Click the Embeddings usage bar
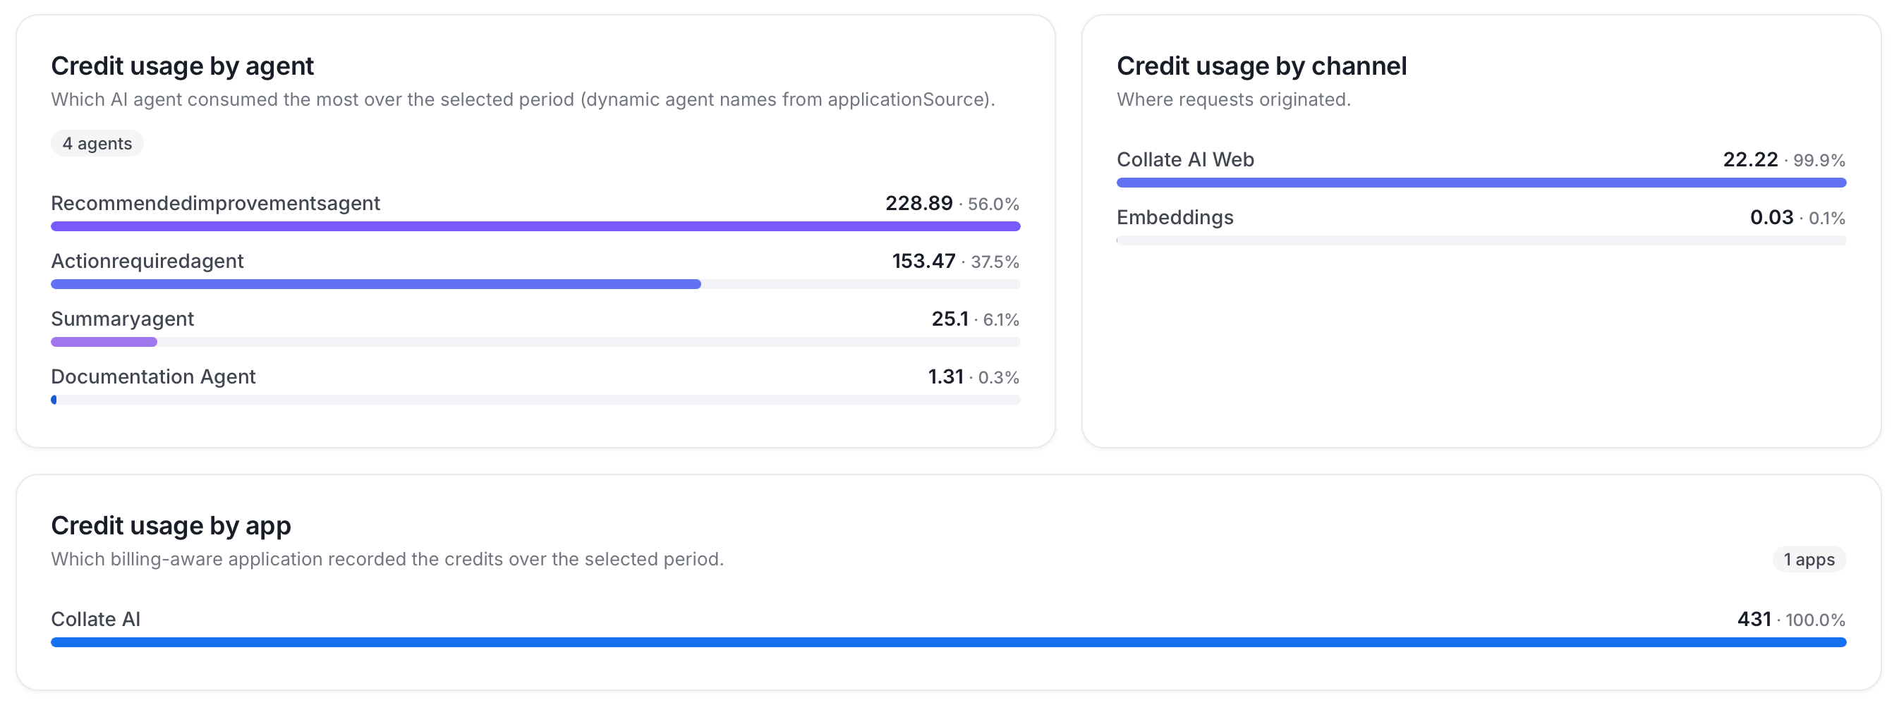Screen dimensions: 1899x705 coord(1481,241)
